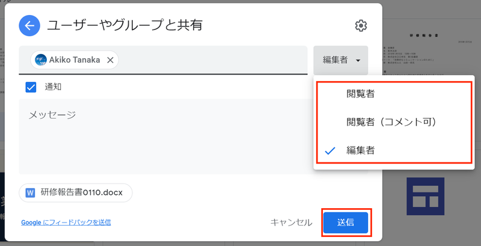Click the recipient field beside Akiko Tanaka
The width and height of the screenshot is (481, 246).
212,60
